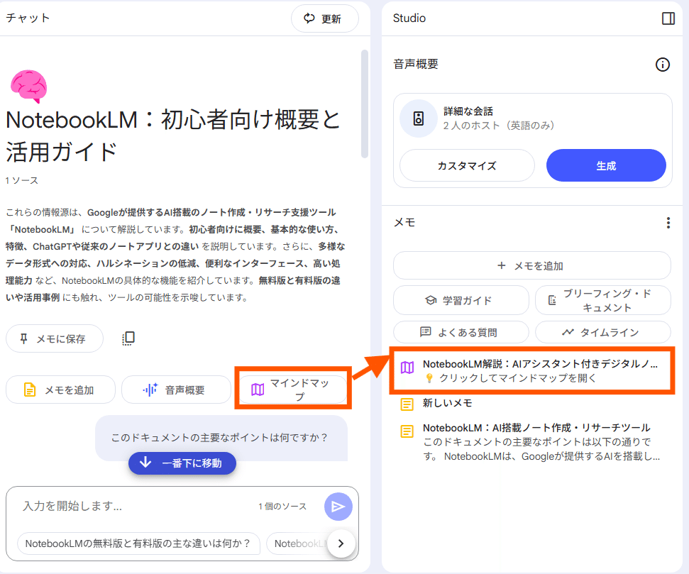Click the refresh icon to update the chat

tap(308, 18)
